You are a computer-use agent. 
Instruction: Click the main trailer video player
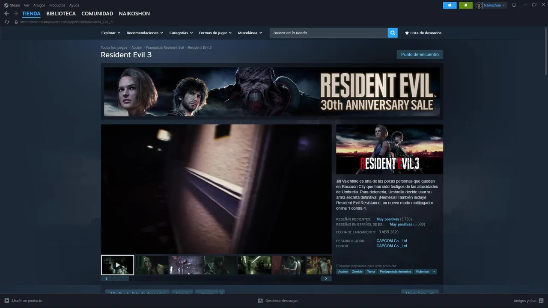[216, 189]
